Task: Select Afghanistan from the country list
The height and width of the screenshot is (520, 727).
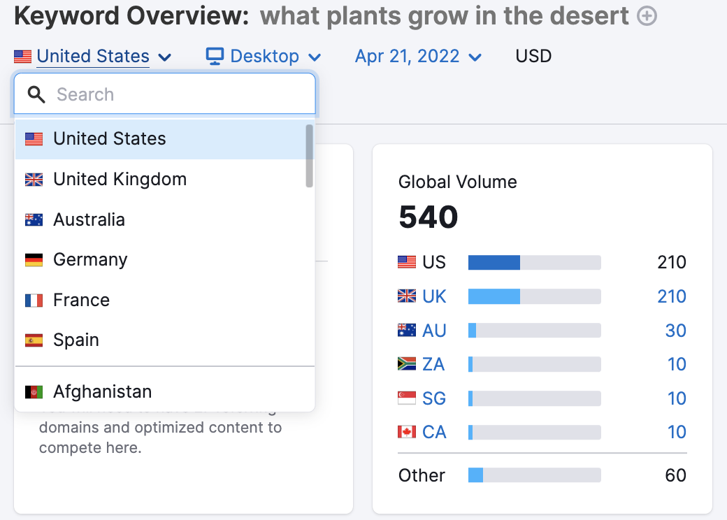Action: pyautogui.click(x=103, y=392)
